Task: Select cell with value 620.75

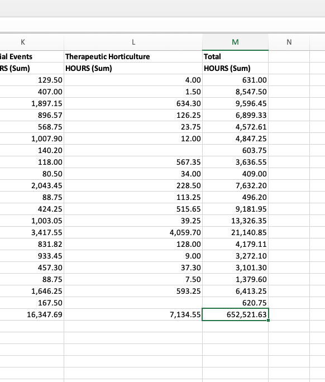Action: [235, 303]
